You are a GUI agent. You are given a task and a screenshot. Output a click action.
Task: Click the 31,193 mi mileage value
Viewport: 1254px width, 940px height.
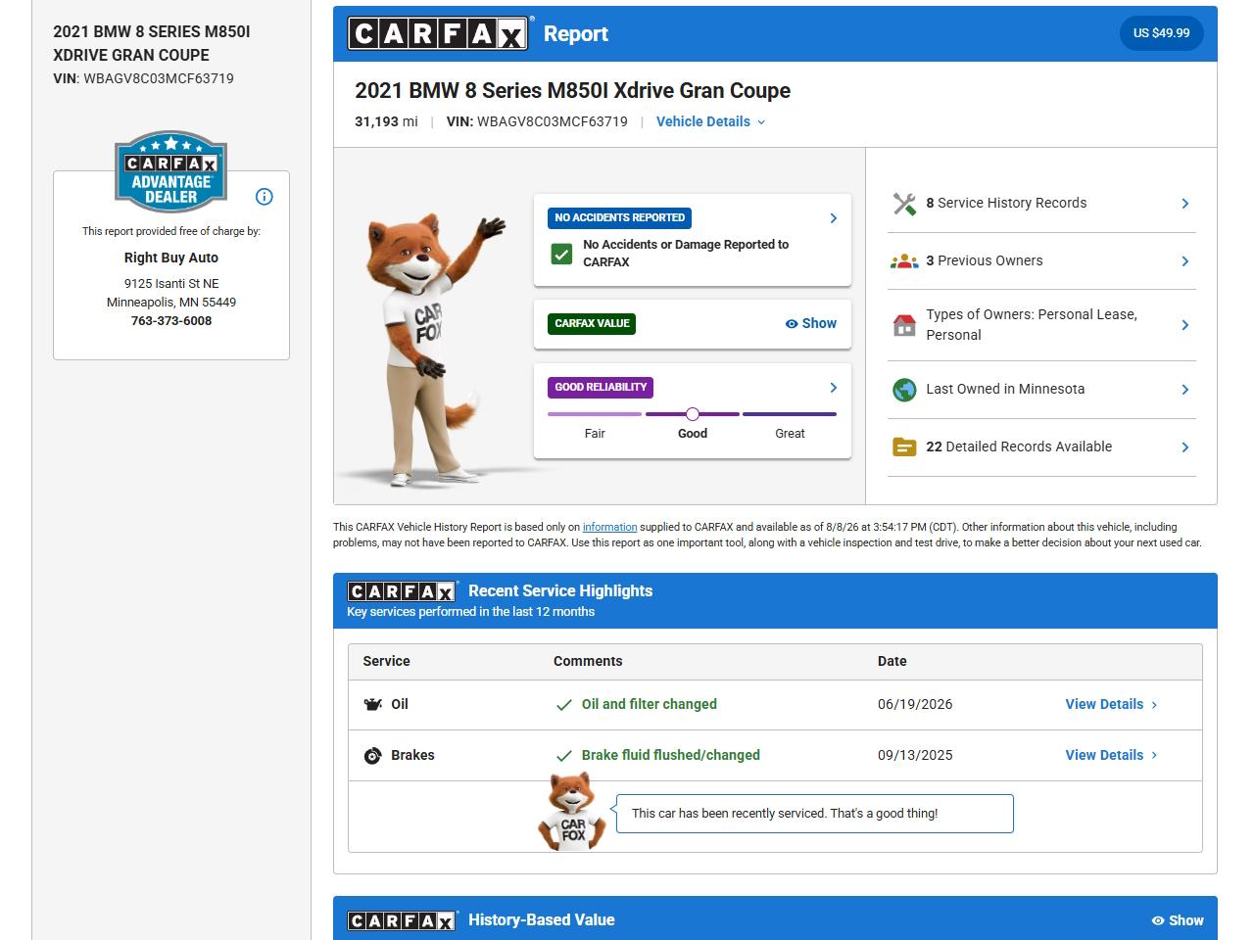[x=386, y=122]
